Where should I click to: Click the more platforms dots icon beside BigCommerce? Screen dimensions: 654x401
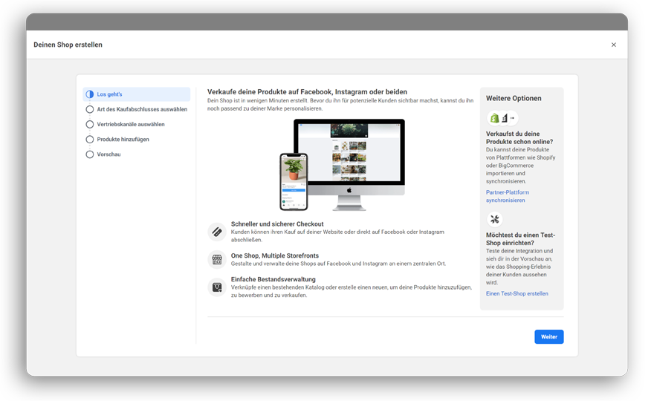click(513, 118)
